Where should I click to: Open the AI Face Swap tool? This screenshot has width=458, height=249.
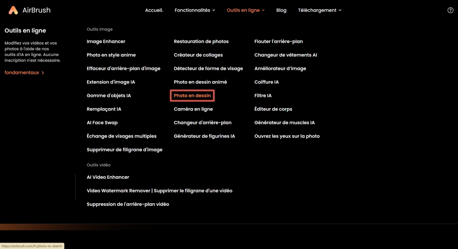pyautogui.click(x=102, y=122)
